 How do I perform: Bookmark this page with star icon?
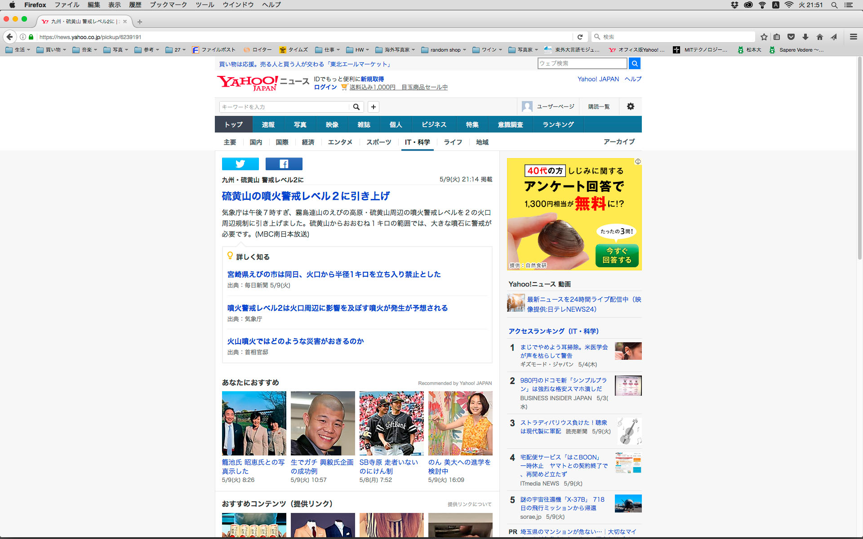[x=764, y=37]
